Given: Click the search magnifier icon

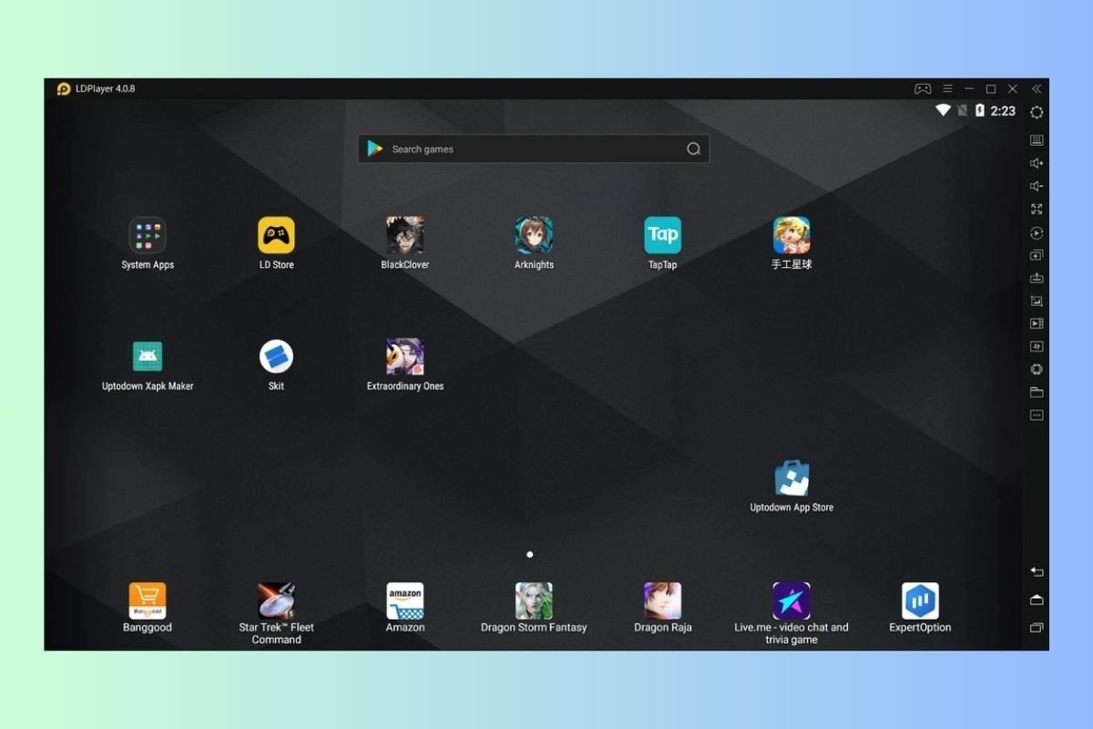Looking at the screenshot, I should tap(693, 149).
